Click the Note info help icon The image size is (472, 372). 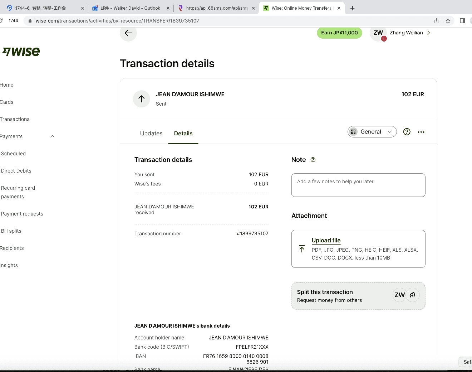[x=313, y=160]
